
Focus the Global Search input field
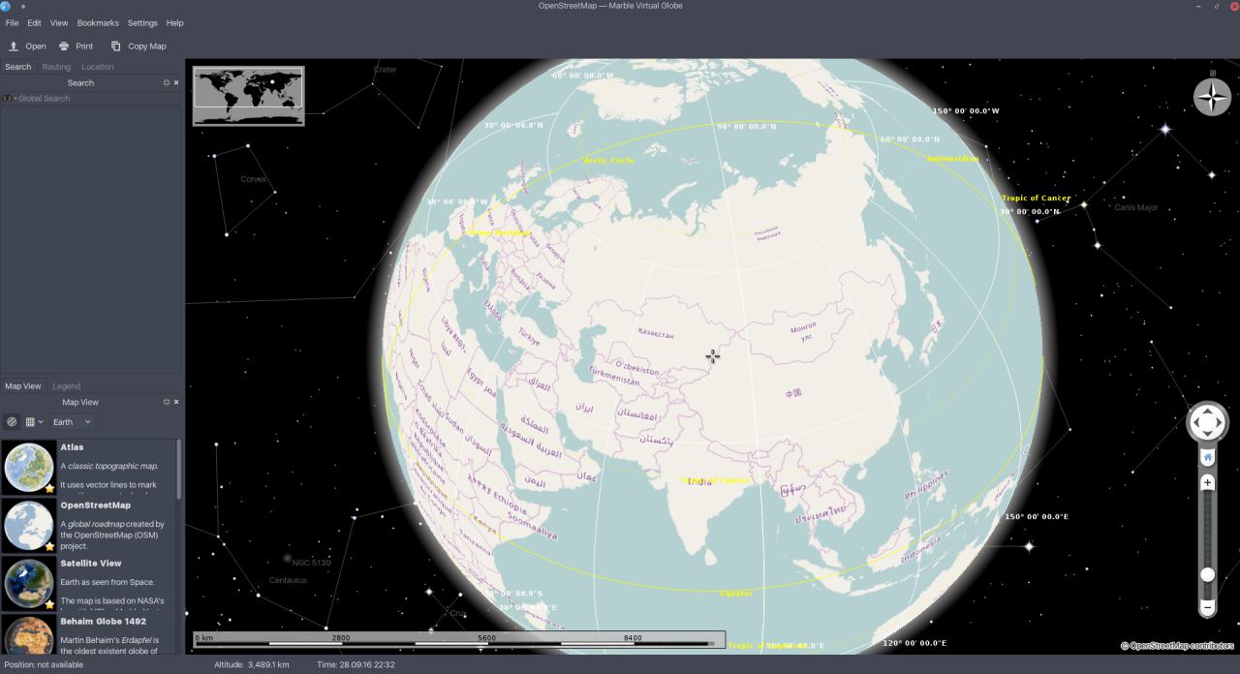click(x=97, y=98)
